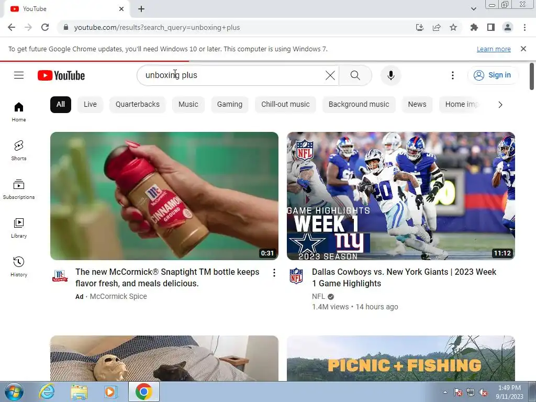Dismiss the Chrome update notification bar

pyautogui.click(x=523, y=49)
